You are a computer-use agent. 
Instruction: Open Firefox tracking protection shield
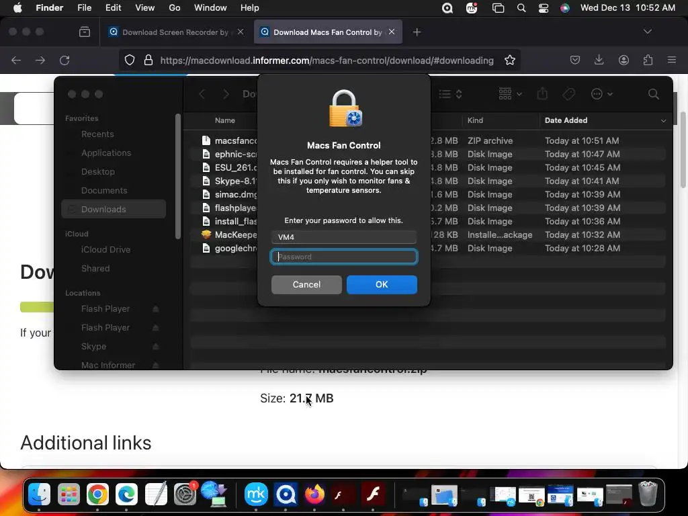click(130, 60)
